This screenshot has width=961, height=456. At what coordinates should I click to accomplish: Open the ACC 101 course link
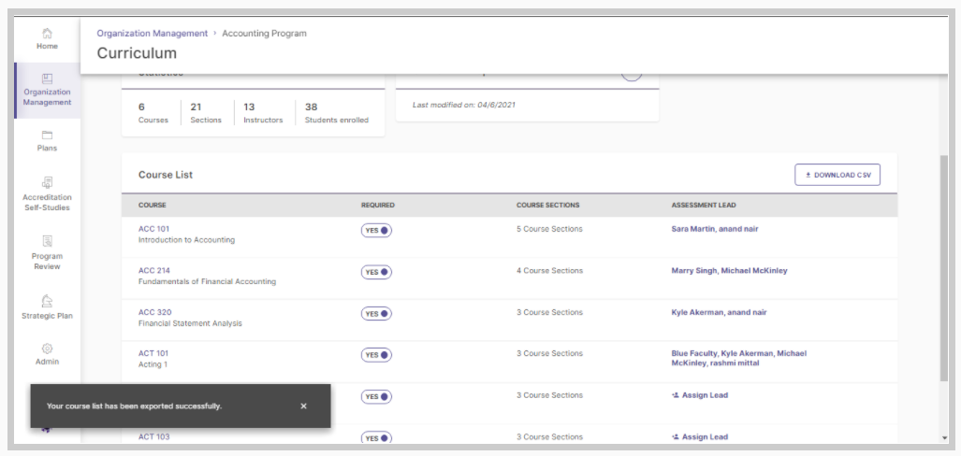(x=153, y=229)
